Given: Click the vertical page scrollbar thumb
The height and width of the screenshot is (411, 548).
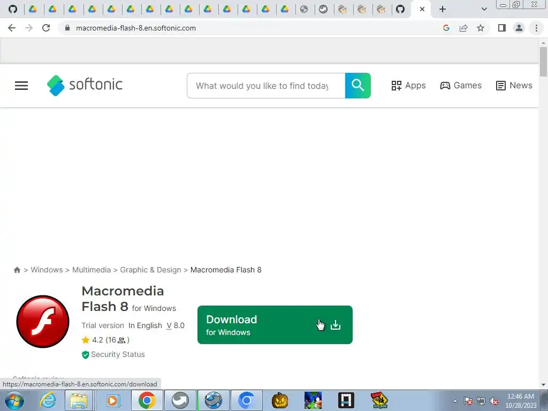Looking at the screenshot, I should (543, 62).
